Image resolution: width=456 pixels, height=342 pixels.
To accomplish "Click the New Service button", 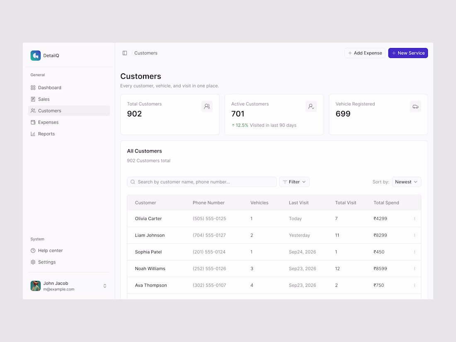I will pos(408,53).
